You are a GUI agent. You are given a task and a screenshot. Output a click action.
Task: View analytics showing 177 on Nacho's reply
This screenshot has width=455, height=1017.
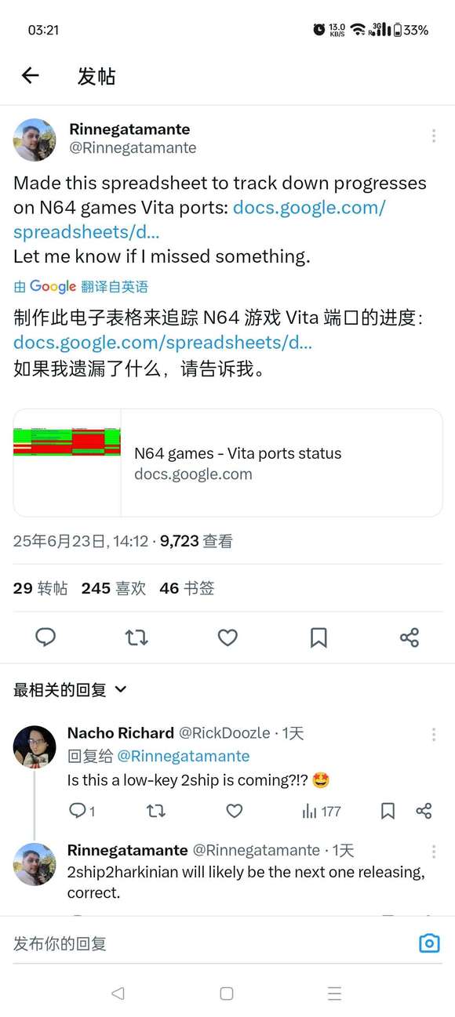(322, 811)
